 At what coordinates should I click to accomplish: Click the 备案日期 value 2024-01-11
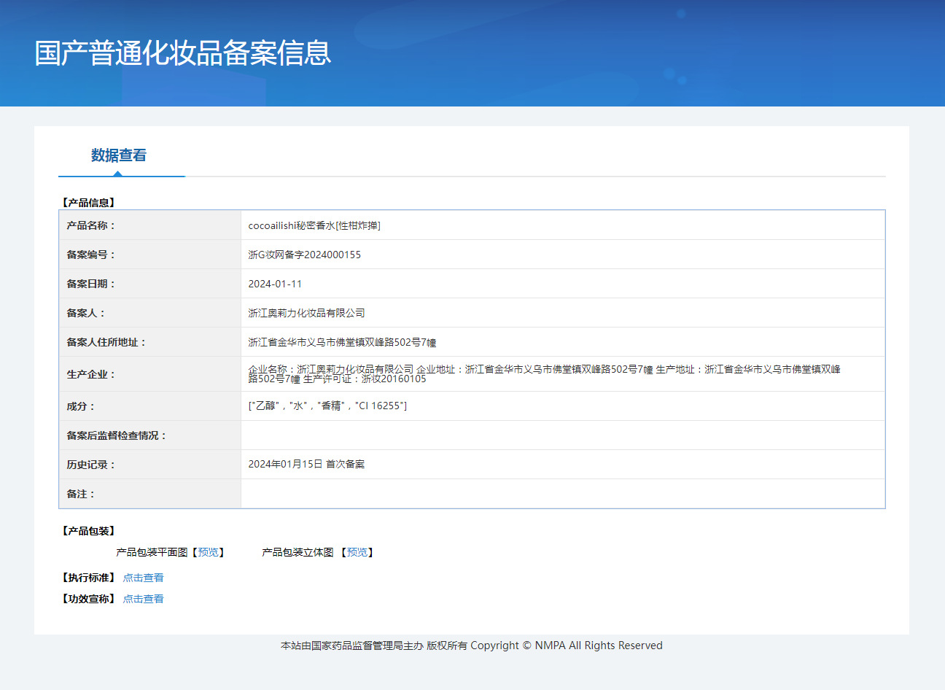coord(275,284)
